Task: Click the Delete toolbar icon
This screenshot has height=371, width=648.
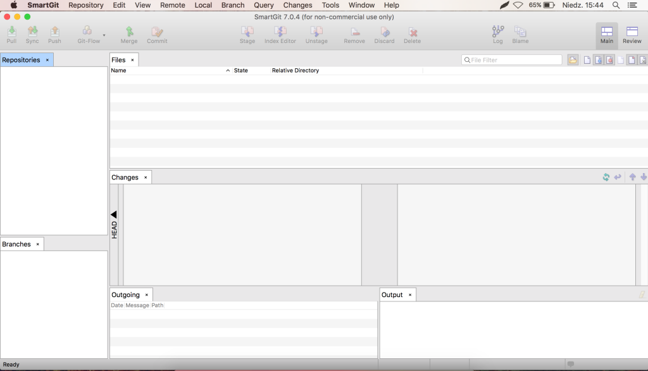Action: (413, 35)
